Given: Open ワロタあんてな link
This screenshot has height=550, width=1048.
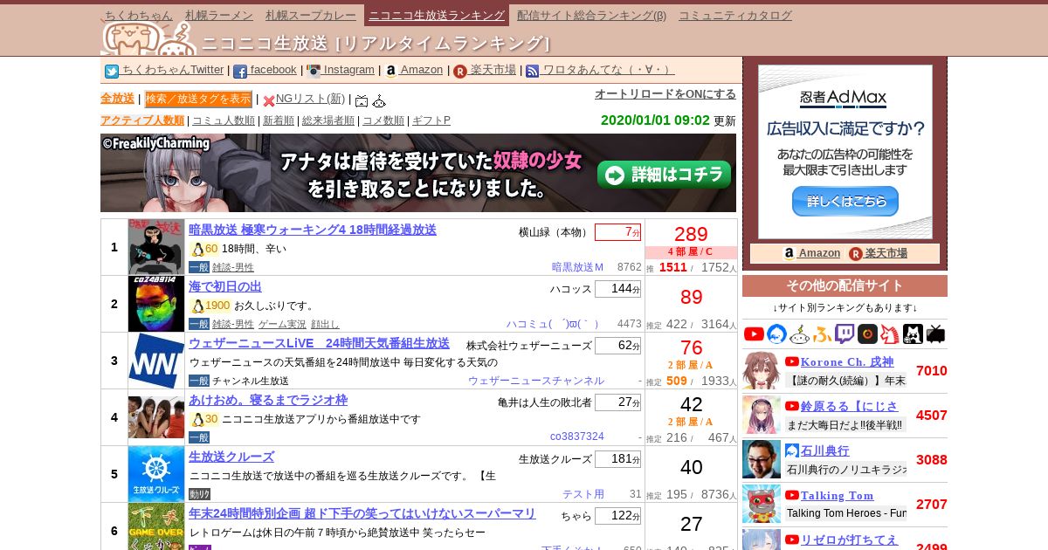Looking at the screenshot, I should (x=608, y=70).
